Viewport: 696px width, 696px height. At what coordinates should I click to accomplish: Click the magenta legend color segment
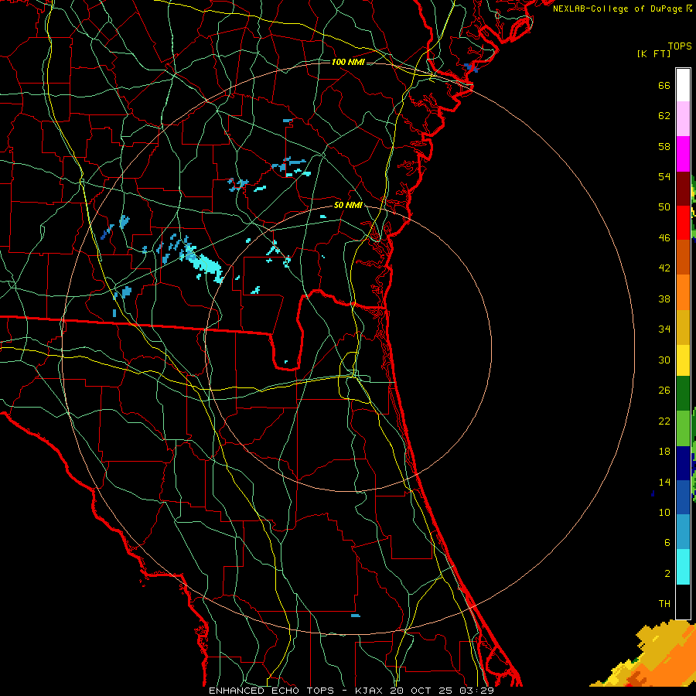pos(683,154)
